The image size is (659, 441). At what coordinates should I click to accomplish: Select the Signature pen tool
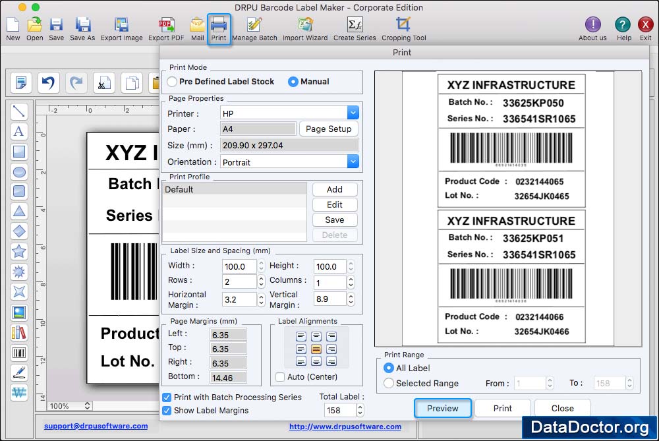[19, 372]
